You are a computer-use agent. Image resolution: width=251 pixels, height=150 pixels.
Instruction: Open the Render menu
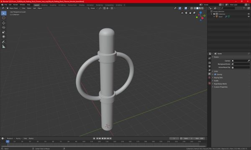[15, 5]
